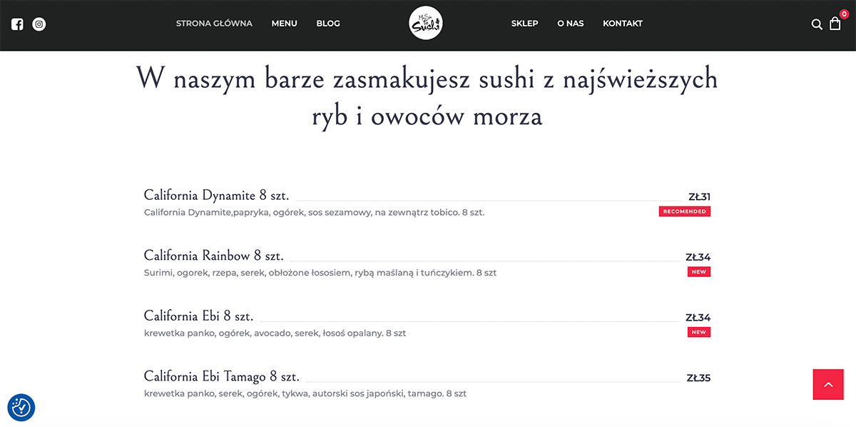Click the California Dynamite ingredients description
856x427 pixels.
pos(314,213)
